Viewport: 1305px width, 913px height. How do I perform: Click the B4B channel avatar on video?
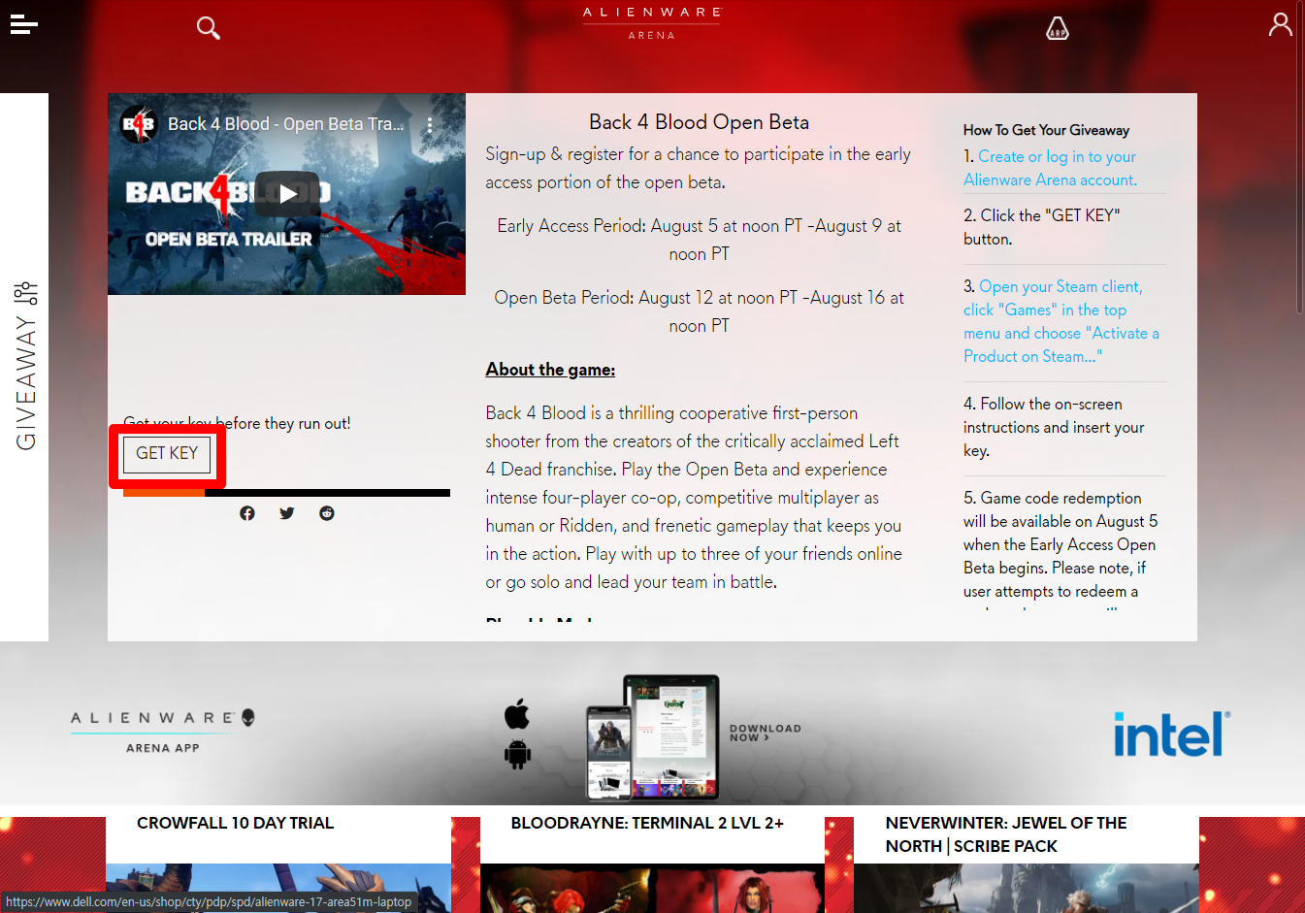click(x=139, y=124)
